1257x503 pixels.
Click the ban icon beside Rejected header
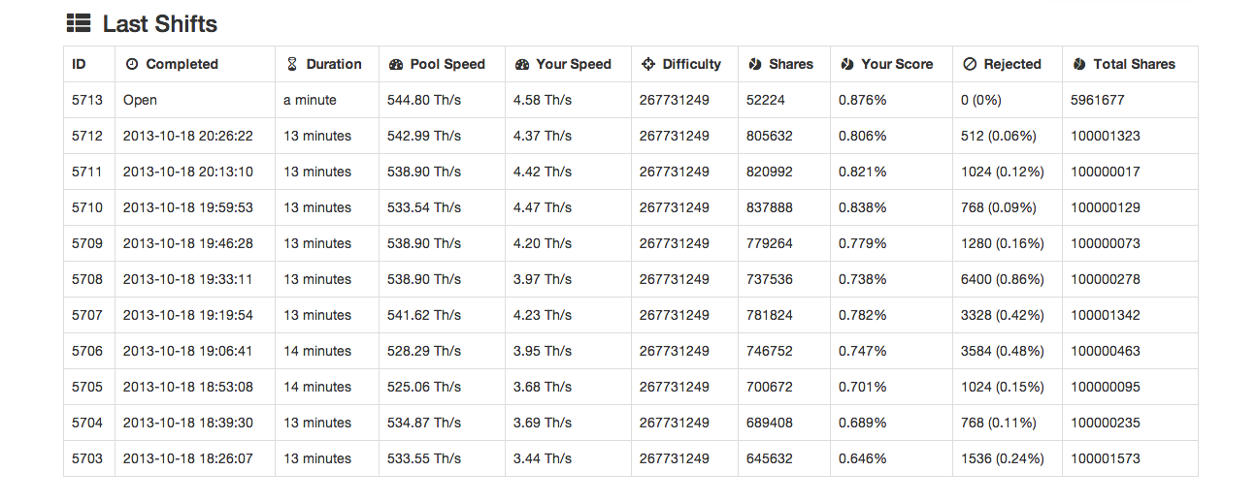coord(970,64)
